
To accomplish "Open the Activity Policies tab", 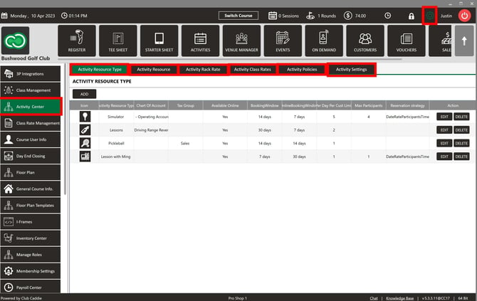I will tap(301, 70).
